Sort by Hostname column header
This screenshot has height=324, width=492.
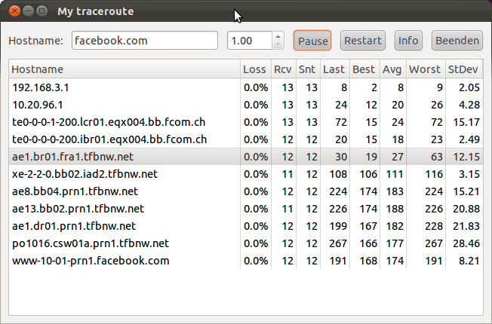pos(125,69)
